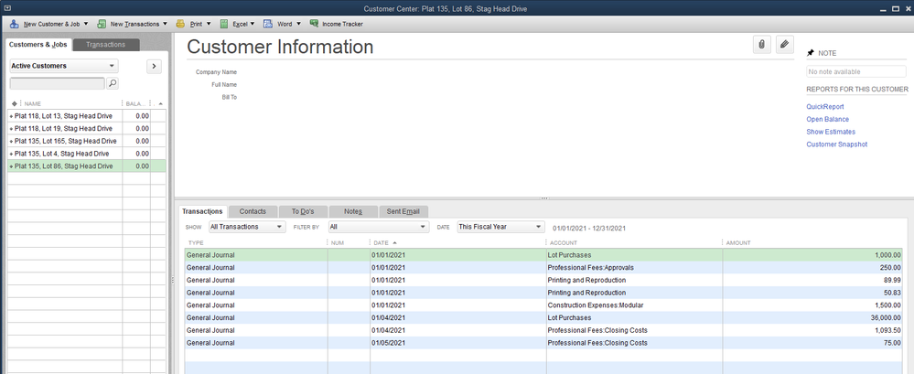Switch to the Notes tab
Viewport: 914px width, 374px height.
point(353,211)
